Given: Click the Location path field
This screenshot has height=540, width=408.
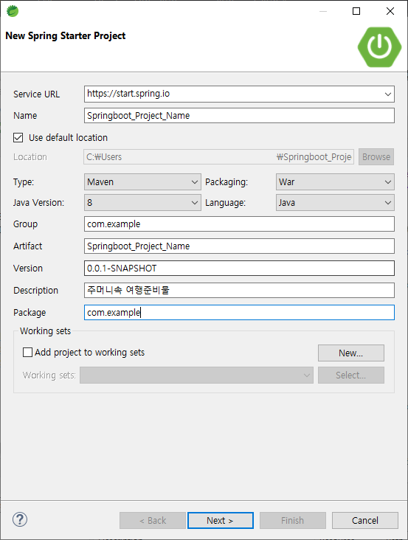Looking at the screenshot, I should (218, 157).
